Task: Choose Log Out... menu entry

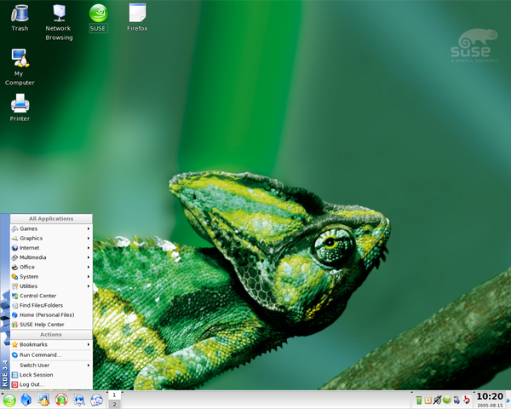Action: click(51, 384)
